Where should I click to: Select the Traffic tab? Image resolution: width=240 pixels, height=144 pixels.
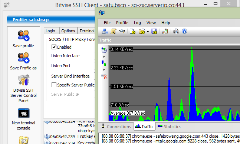pos(144,127)
